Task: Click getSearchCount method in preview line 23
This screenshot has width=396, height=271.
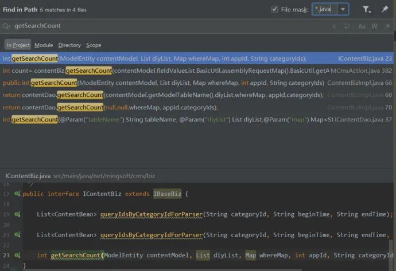Action: click(76, 256)
